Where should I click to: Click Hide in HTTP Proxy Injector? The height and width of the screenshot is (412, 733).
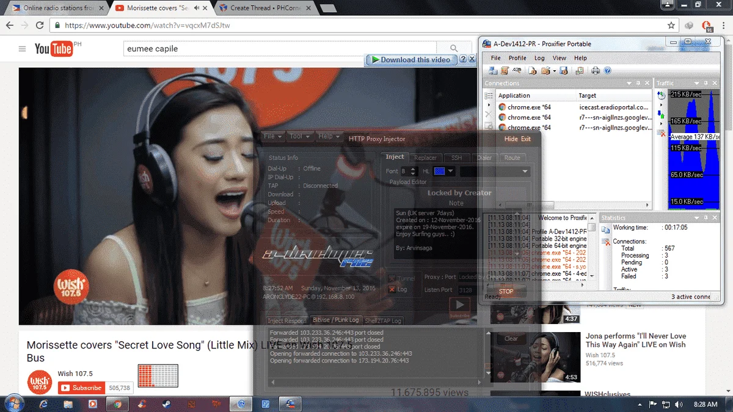pyautogui.click(x=511, y=139)
